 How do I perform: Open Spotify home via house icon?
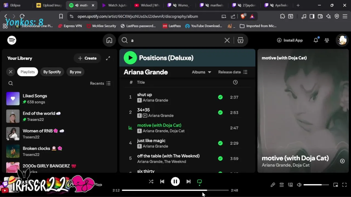coord(109,40)
